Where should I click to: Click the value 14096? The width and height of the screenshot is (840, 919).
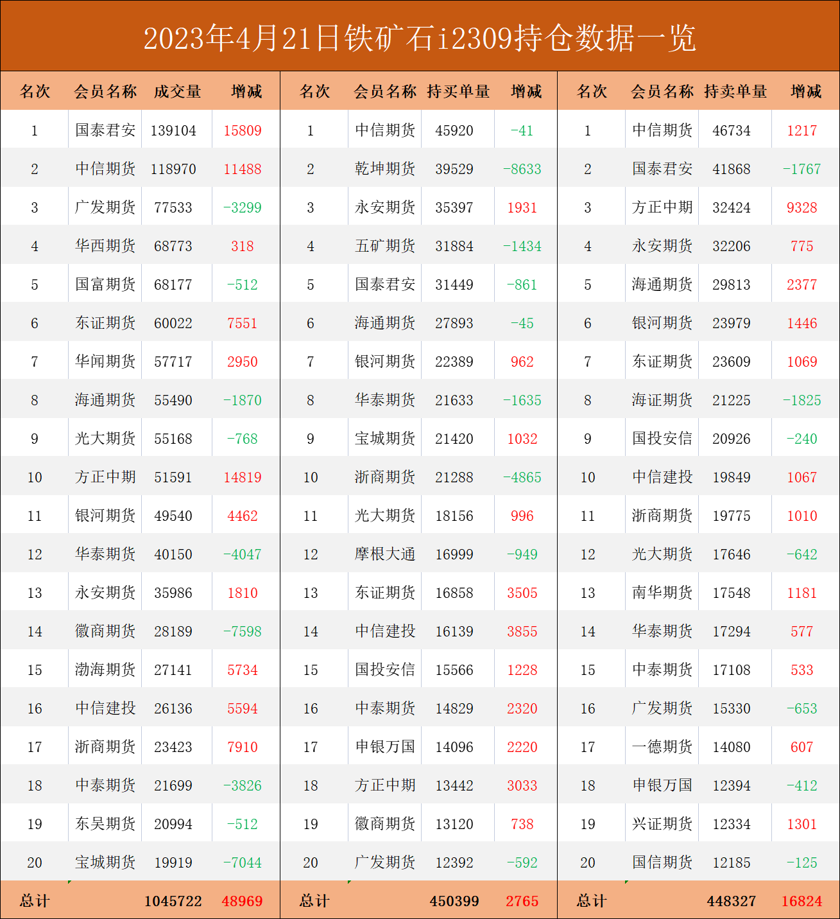point(454,747)
